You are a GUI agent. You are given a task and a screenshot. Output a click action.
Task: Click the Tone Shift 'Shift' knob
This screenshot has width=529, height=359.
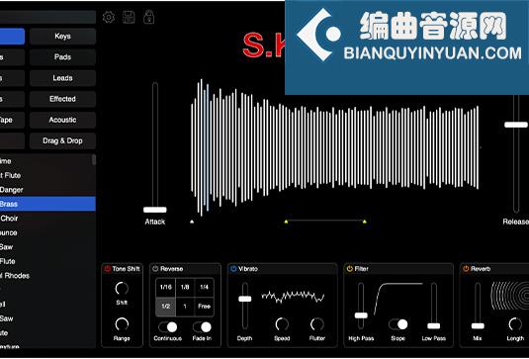(x=122, y=289)
